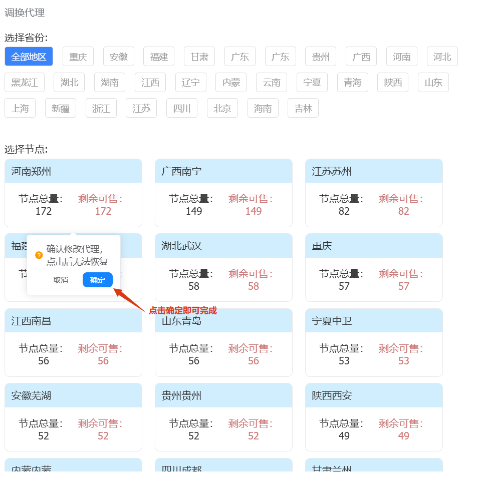Choose the 吉林 province filter
Viewport: 480px width, 484px height.
tap(303, 108)
